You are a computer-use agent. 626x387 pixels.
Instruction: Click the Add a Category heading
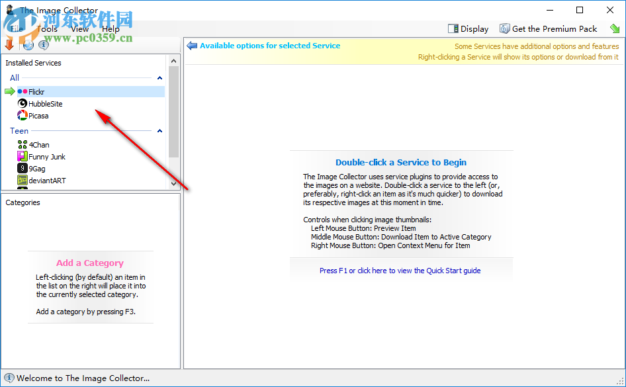click(90, 263)
